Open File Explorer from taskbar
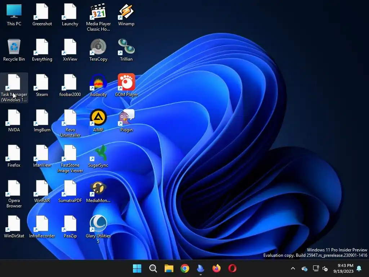This screenshot has height=277, width=369. 169,268
